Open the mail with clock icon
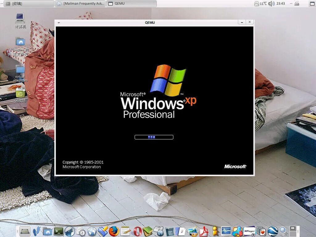Image resolution: width=316 pixels, height=237 pixels. pyautogui.click(x=81, y=231)
